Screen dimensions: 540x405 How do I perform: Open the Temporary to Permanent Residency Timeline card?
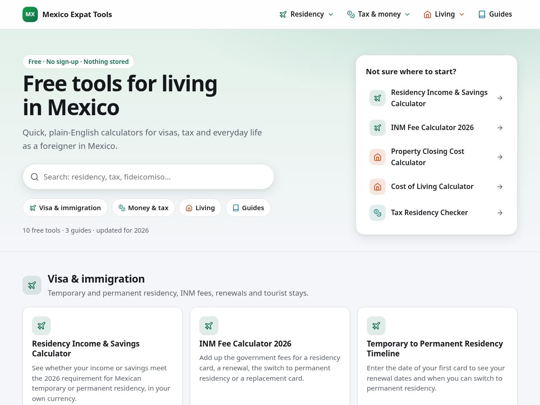[437, 356]
